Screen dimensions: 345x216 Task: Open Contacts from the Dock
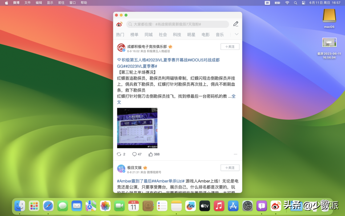pyautogui.click(x=148, y=206)
